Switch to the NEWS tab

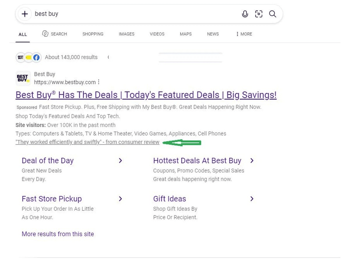[x=213, y=34]
